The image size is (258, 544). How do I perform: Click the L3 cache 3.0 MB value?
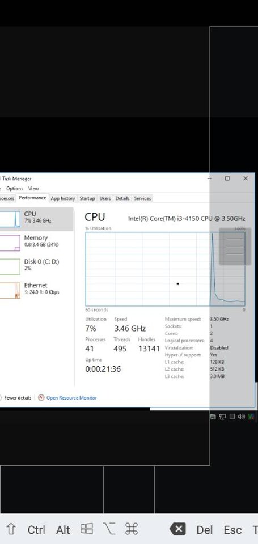coord(217,376)
